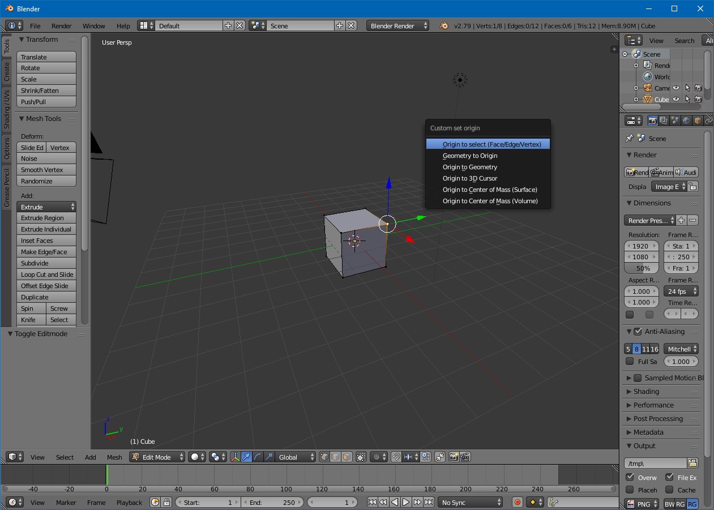Viewport: 714px width, 510px height.
Task: Click the vertex select mode icon
Action: click(x=324, y=457)
